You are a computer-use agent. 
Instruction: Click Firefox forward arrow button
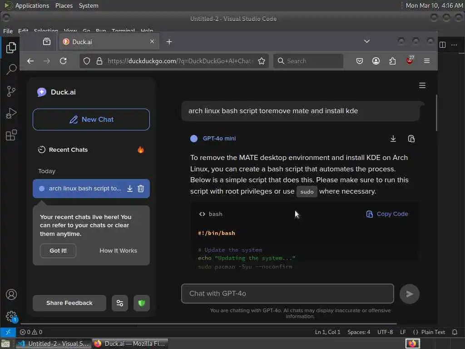pyautogui.click(x=47, y=61)
